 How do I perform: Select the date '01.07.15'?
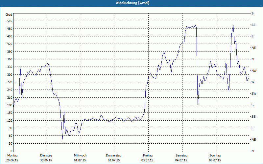coord(80,160)
